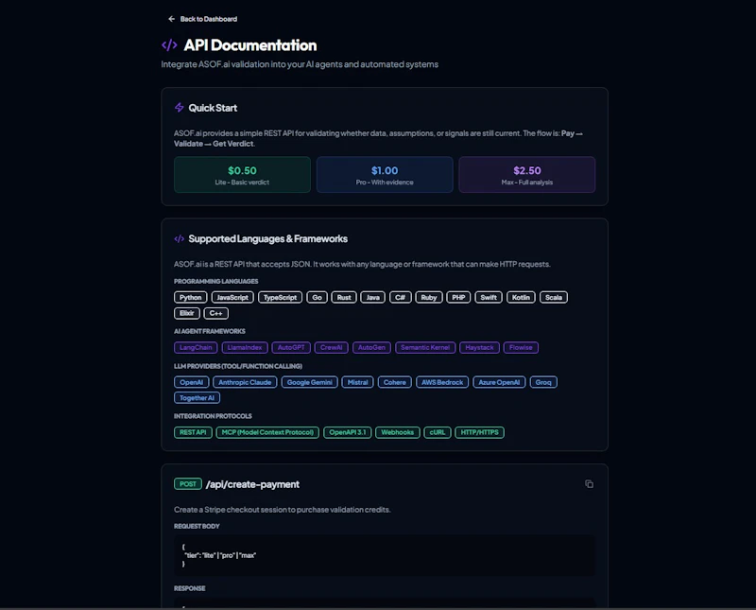Click the request body code block
This screenshot has width=756, height=610.
coord(385,555)
